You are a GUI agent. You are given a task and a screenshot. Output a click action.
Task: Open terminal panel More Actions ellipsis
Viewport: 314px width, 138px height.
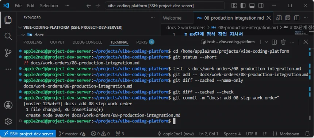(x=292, y=42)
